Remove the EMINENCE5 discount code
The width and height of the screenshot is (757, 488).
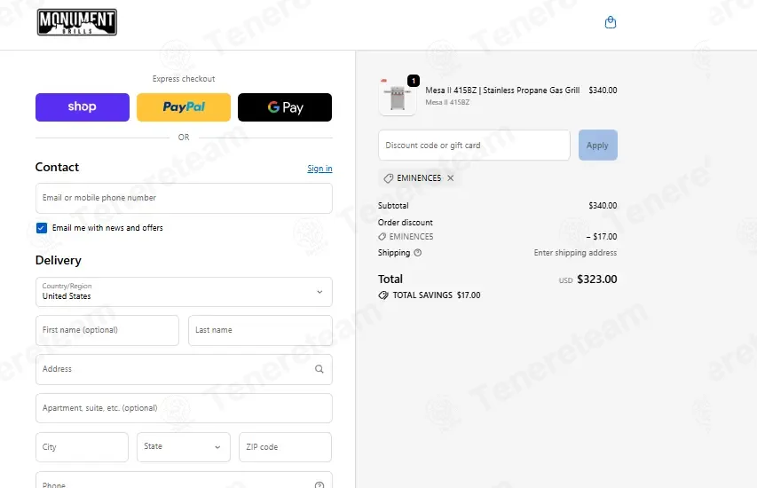[x=451, y=178]
